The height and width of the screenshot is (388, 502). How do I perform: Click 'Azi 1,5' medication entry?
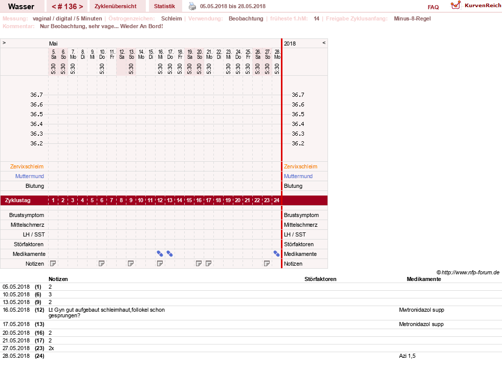coord(407,356)
